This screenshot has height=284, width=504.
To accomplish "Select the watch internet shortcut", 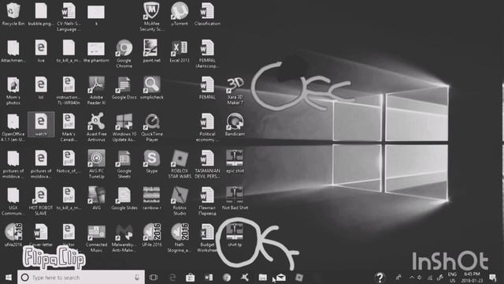I will 41,125.
